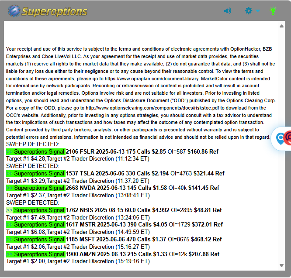The height and width of the screenshot is (278, 291).
Task: Click '$321.44 Ref' in the TSLA row
Action: click(209, 173)
